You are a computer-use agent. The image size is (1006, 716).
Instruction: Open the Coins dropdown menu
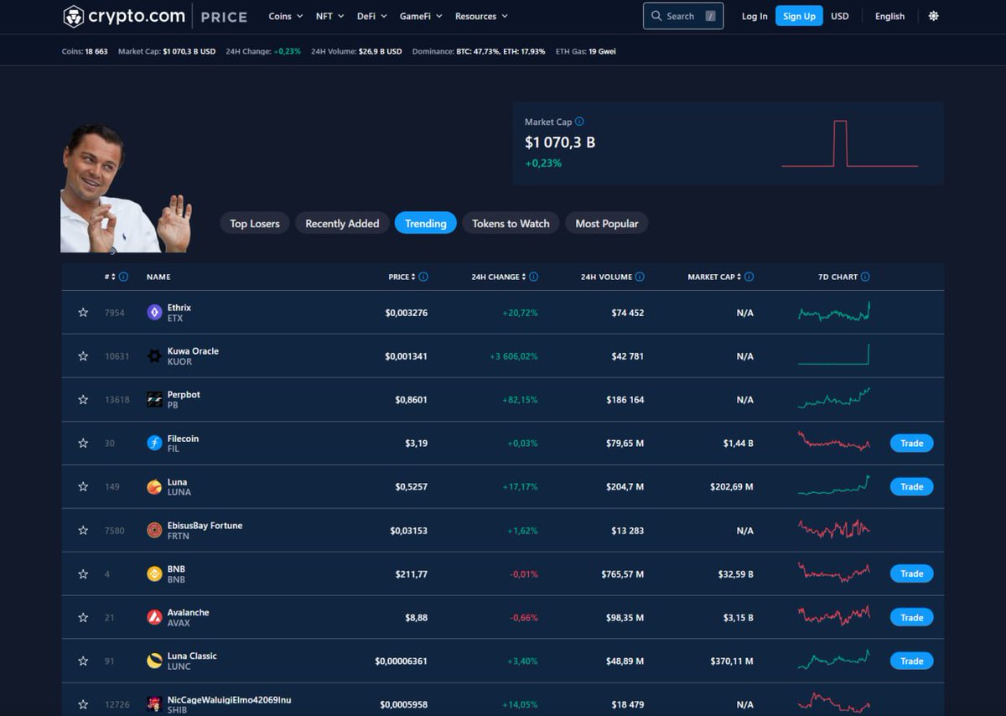click(x=286, y=16)
